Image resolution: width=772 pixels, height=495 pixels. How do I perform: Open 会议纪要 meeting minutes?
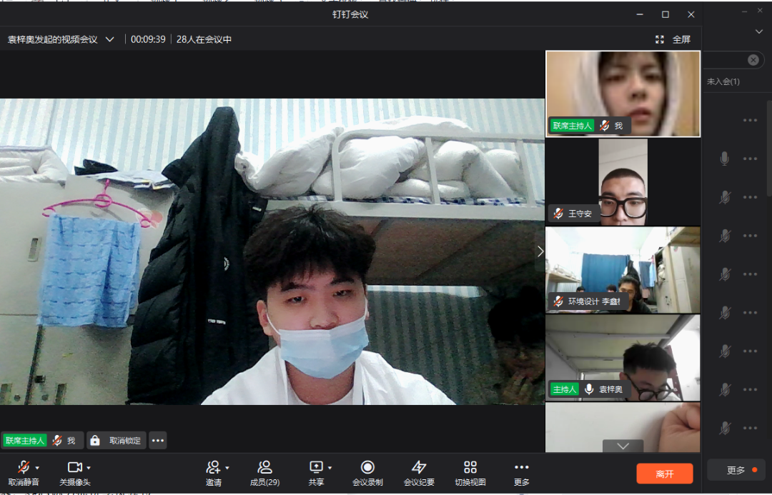pyautogui.click(x=419, y=473)
